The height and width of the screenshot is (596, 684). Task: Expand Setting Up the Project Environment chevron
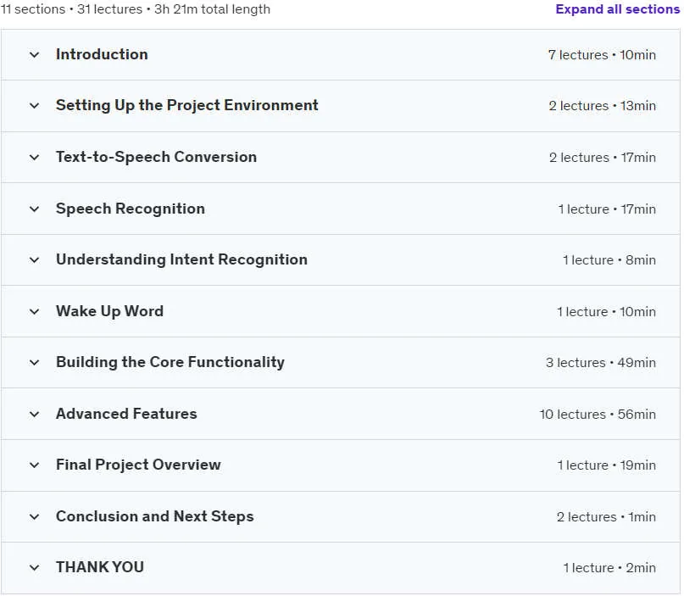click(x=34, y=106)
